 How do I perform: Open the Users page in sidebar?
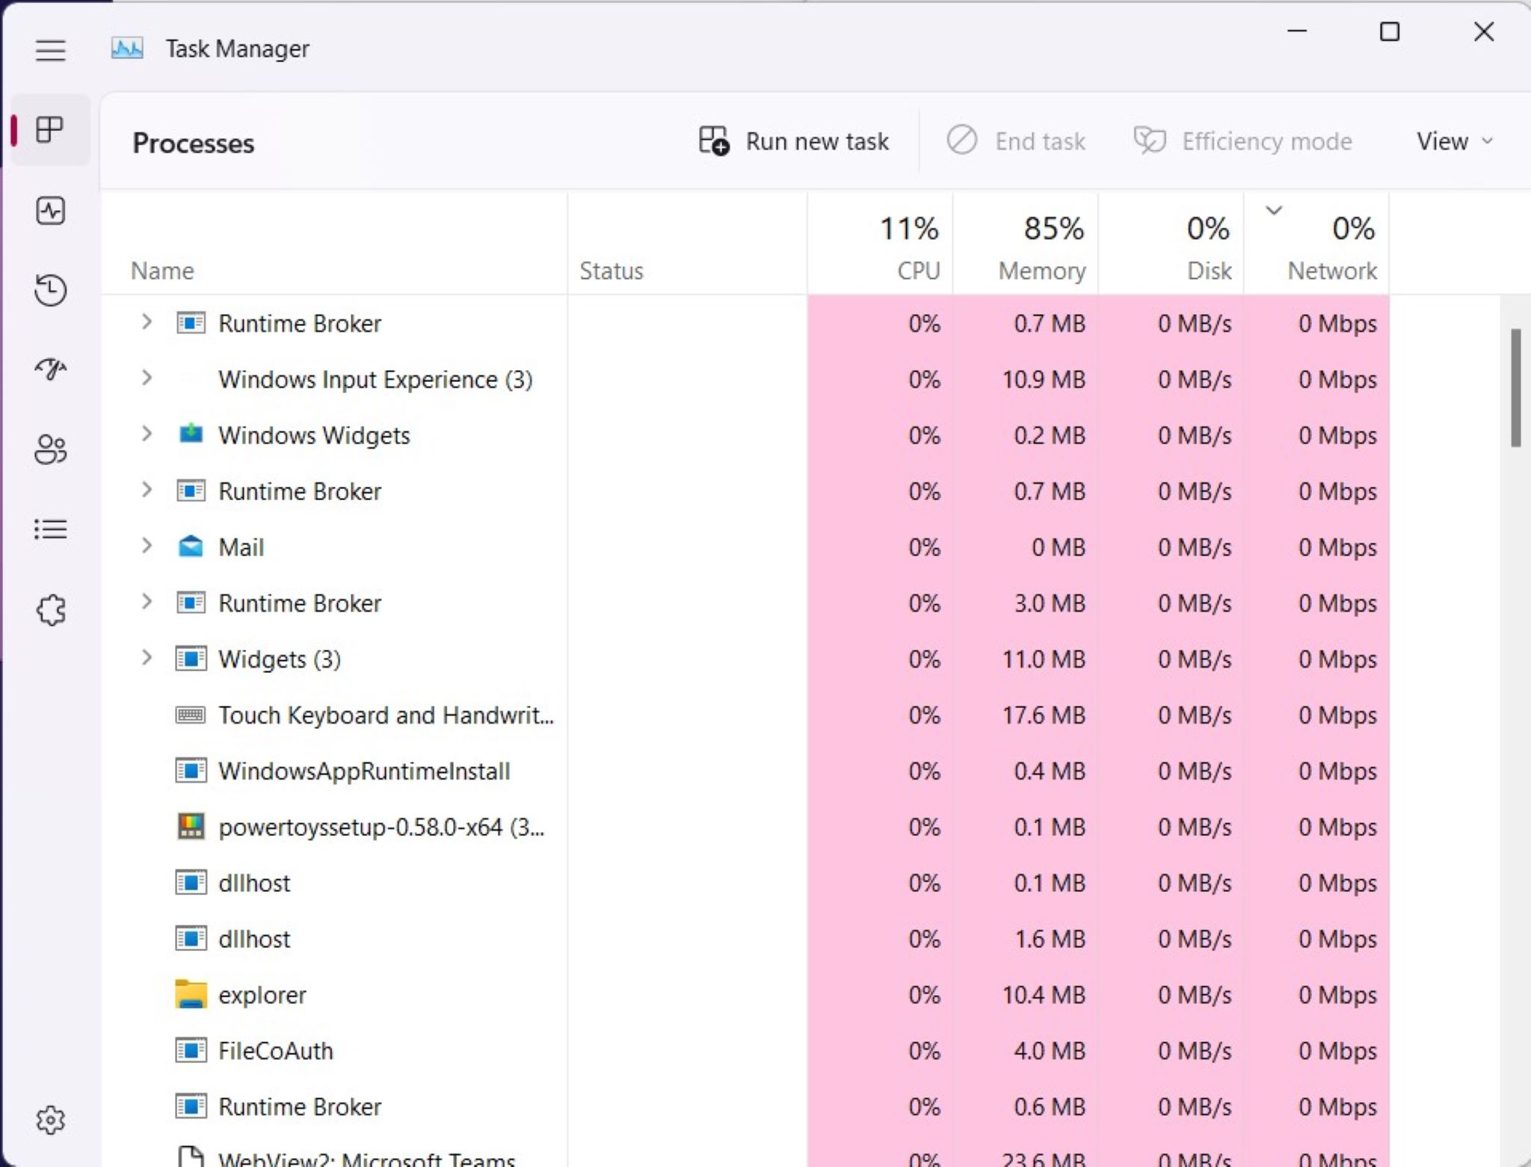[x=50, y=449]
